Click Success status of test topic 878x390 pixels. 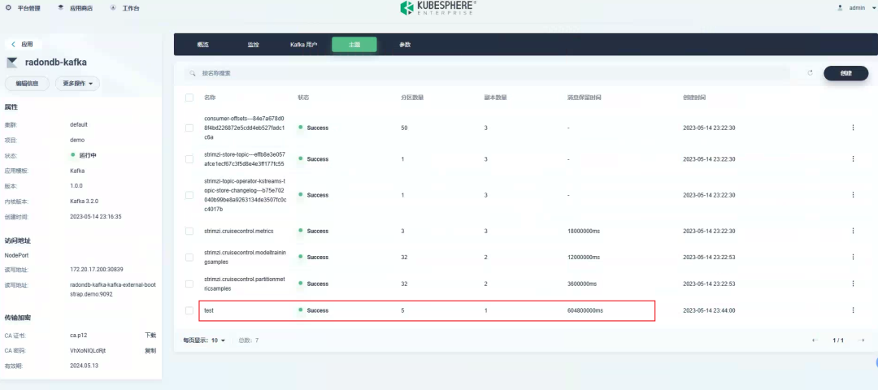coord(314,310)
